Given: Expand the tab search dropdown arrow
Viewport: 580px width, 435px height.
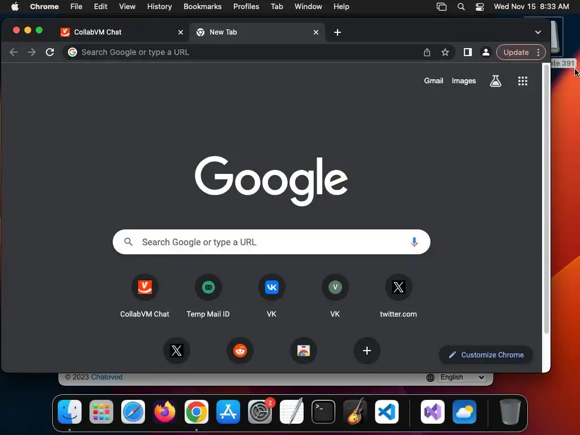Looking at the screenshot, I should [538, 32].
